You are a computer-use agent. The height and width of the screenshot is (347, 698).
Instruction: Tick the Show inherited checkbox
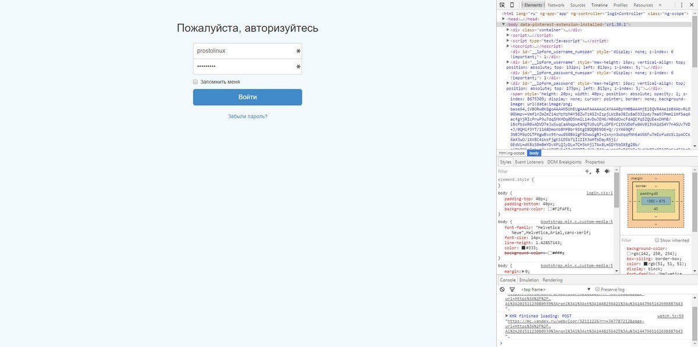(x=657, y=240)
